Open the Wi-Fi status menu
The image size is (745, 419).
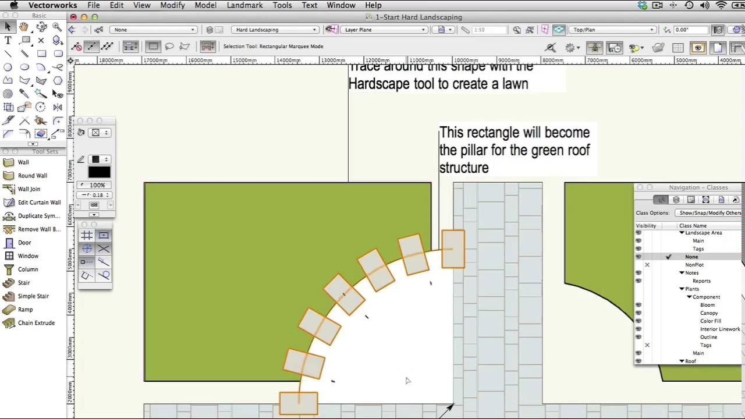coord(721,5)
